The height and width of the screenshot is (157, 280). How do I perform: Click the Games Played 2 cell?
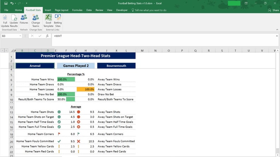[x=76, y=66]
